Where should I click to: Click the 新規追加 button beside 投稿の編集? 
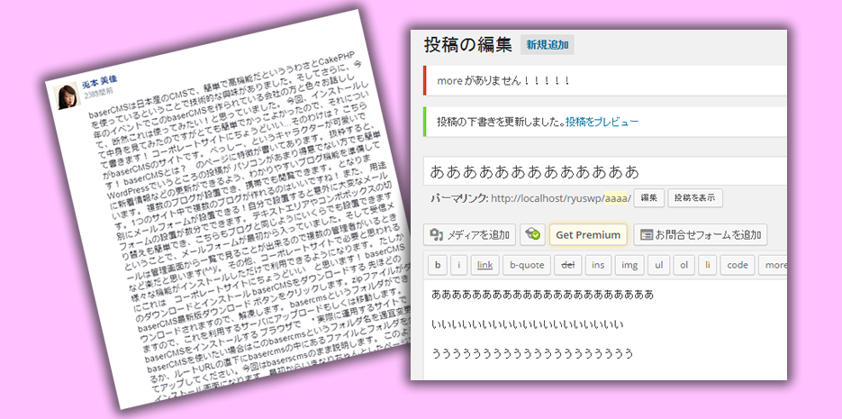[548, 45]
